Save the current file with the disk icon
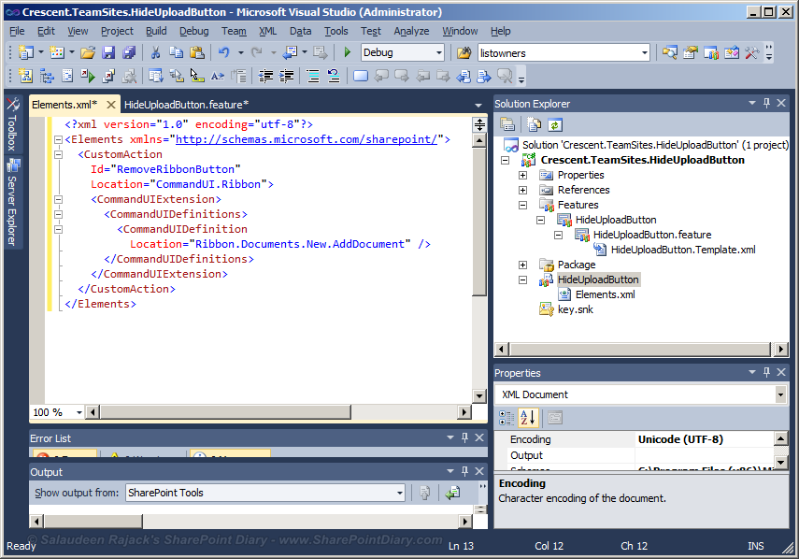Image resolution: width=799 pixels, height=559 pixels. (108, 52)
